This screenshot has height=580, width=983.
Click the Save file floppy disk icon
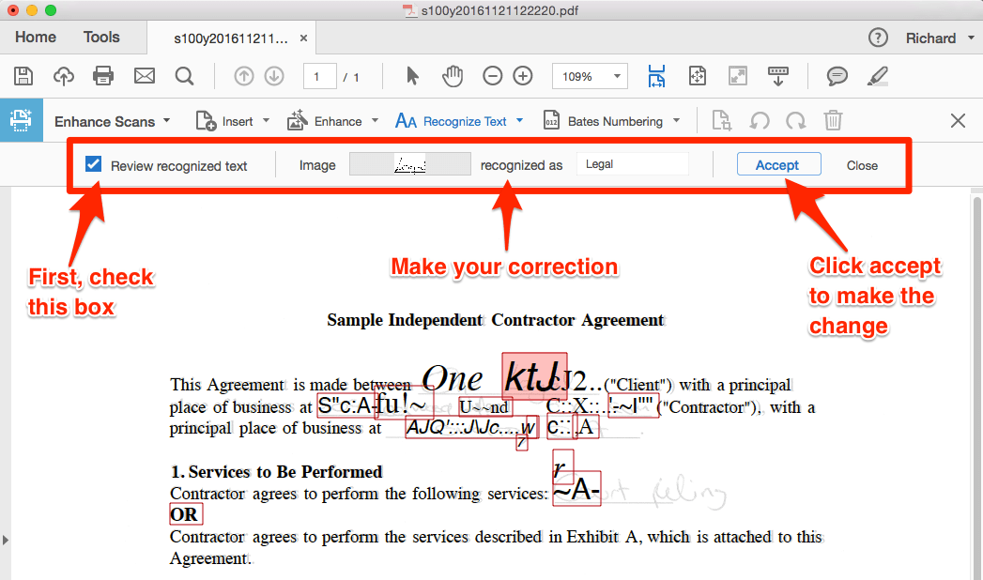[23, 76]
